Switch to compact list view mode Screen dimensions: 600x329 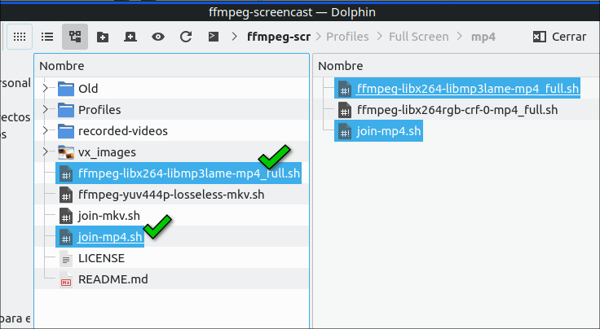click(47, 37)
